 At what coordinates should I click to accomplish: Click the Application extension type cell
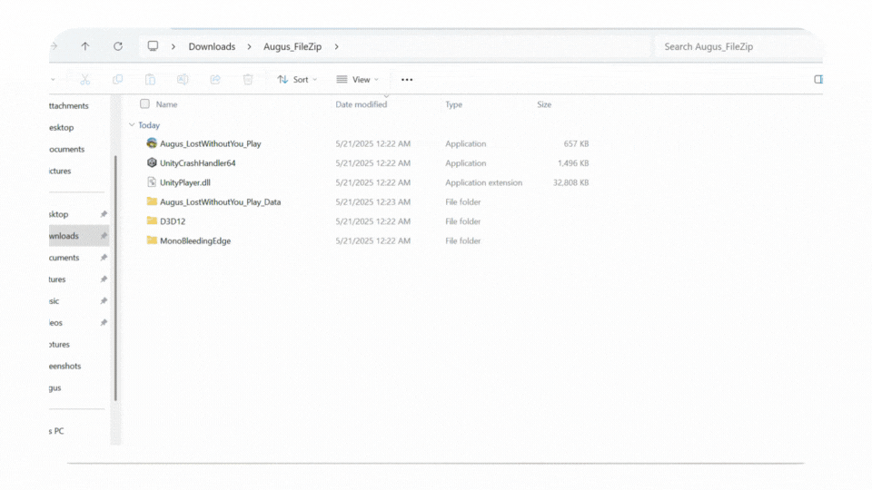click(x=484, y=182)
